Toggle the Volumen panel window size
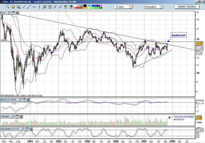Image resolution: width=205 pixels, height=143 pixels. [x=17, y=117]
